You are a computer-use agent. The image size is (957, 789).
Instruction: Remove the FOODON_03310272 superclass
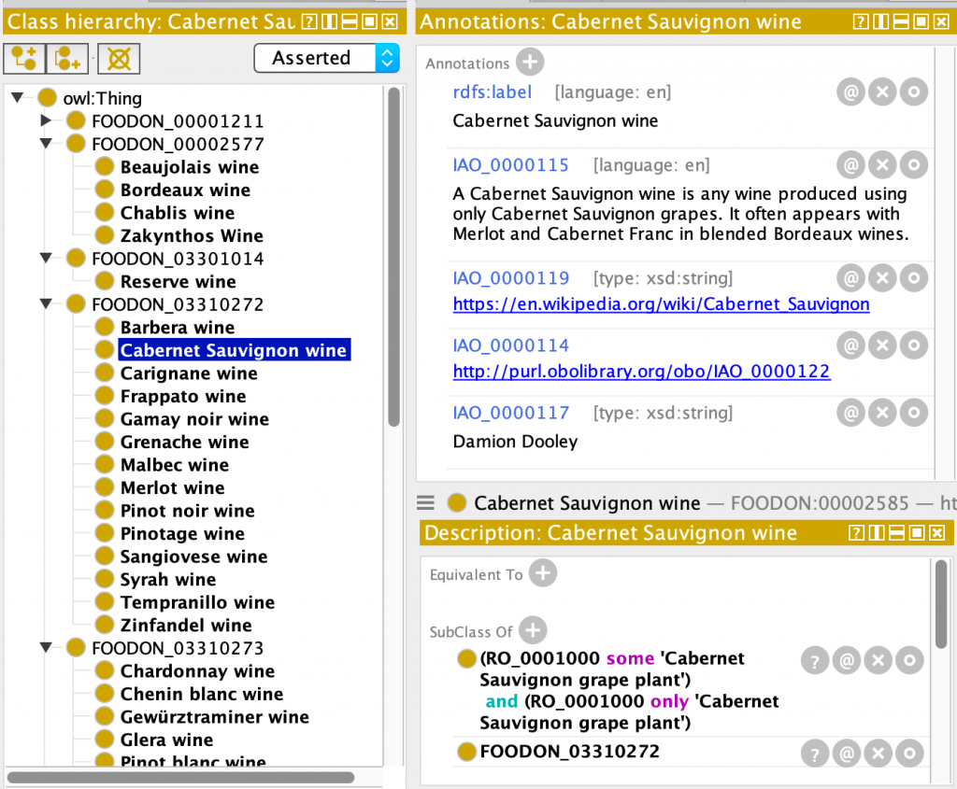coord(878,754)
